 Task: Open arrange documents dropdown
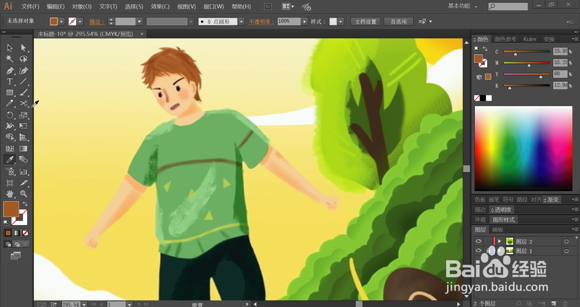click(x=288, y=7)
